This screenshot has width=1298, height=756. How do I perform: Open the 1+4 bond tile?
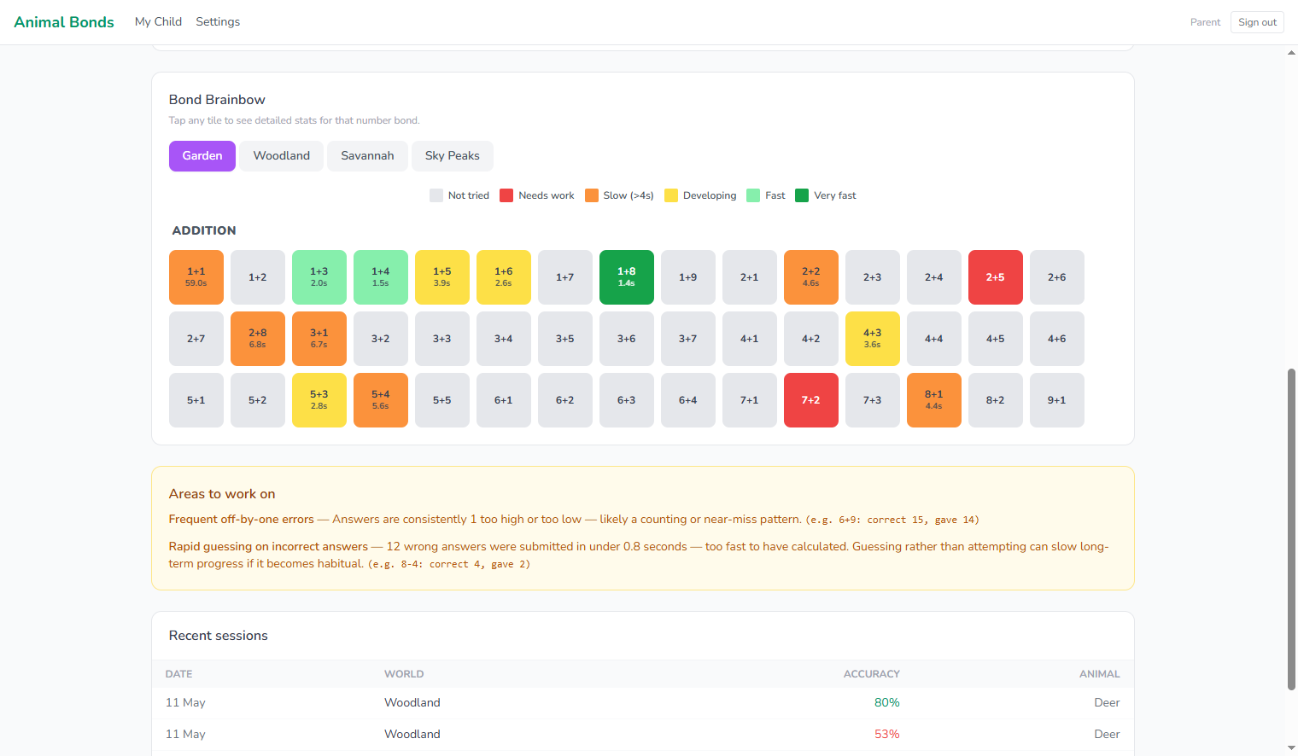pyautogui.click(x=381, y=277)
